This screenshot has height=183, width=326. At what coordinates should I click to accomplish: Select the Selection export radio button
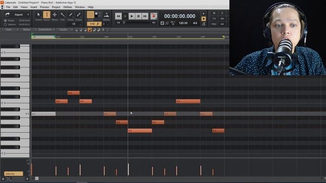pyautogui.click(x=5, y=24)
